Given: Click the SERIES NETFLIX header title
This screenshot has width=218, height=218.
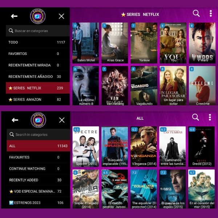Looking at the screenshot, I should tap(140, 15).
